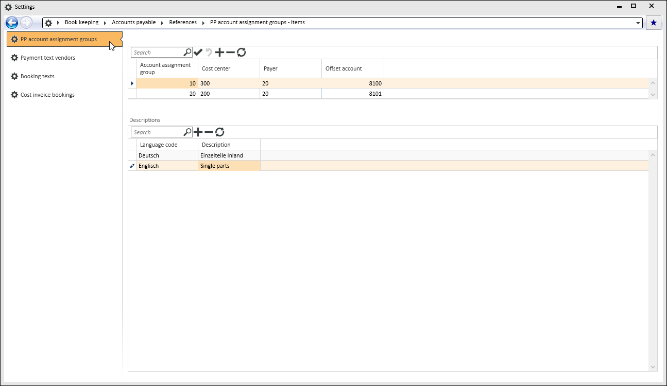Click the References breadcrumb link
Screen dimensions: 667x386
(x=183, y=23)
